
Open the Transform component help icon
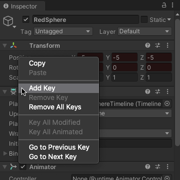(148, 45)
